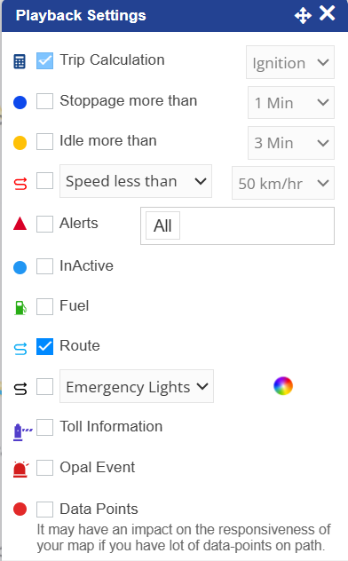
Task: Tick the Data Points checkbox
Action: point(44,510)
